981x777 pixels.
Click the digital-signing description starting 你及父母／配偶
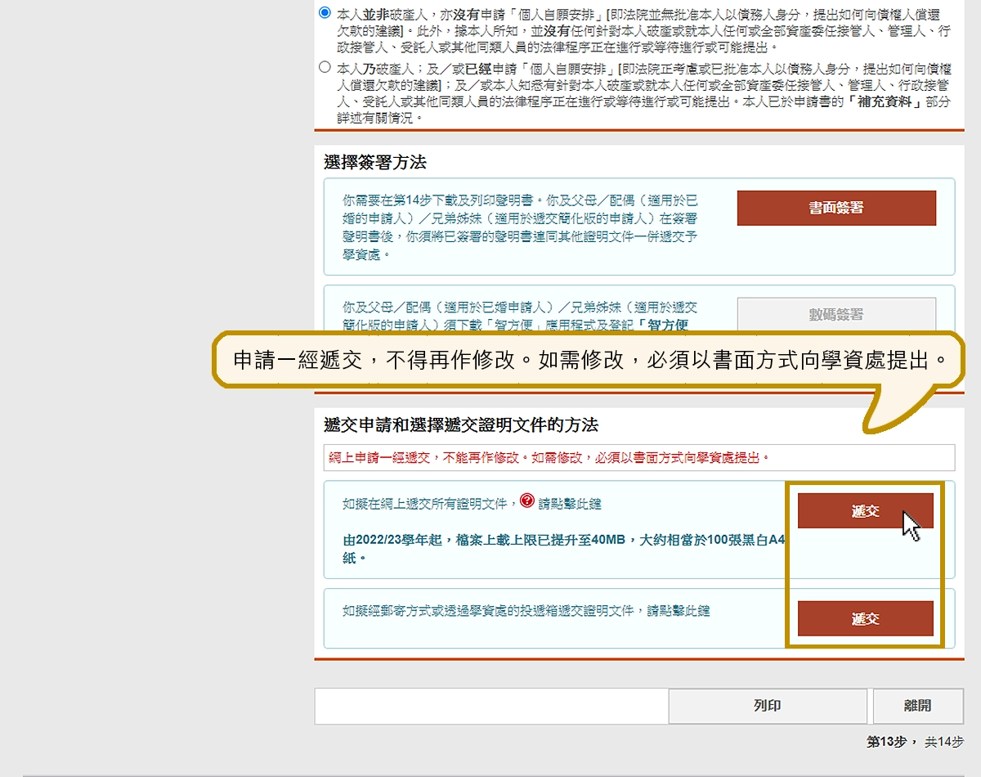(520, 314)
